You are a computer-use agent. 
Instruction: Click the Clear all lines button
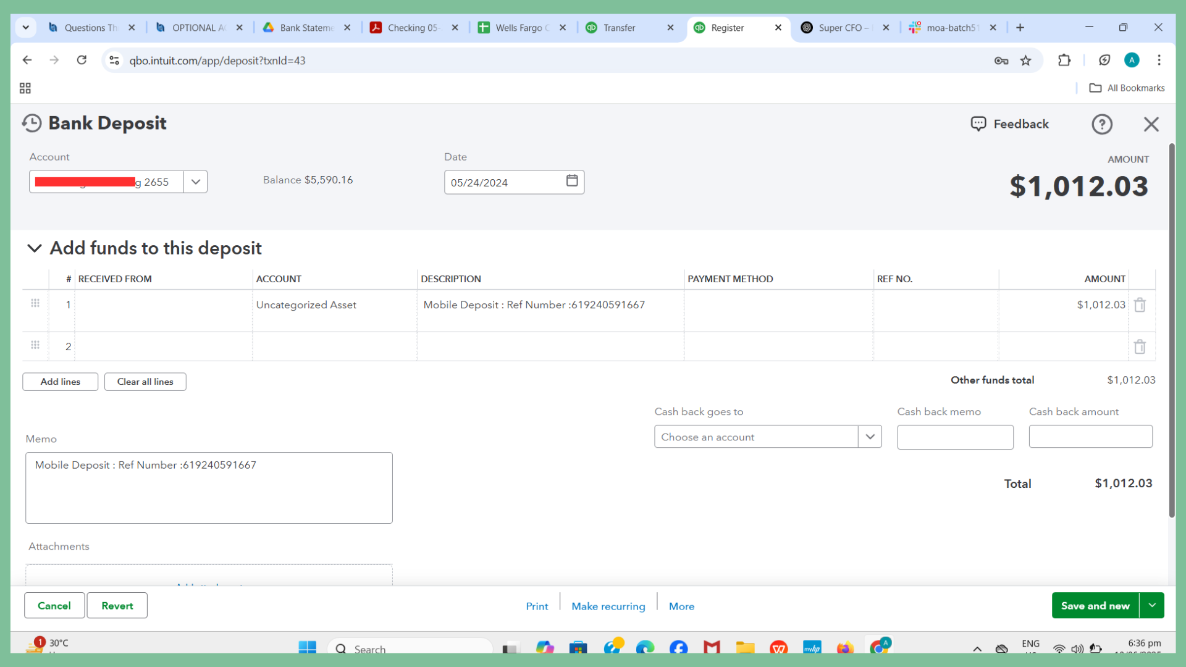(145, 382)
